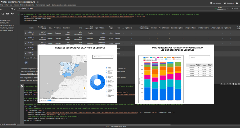The height and width of the screenshot is (128, 240).
Task: Select file parque_vehículos.csv
Action: [7, 25]
